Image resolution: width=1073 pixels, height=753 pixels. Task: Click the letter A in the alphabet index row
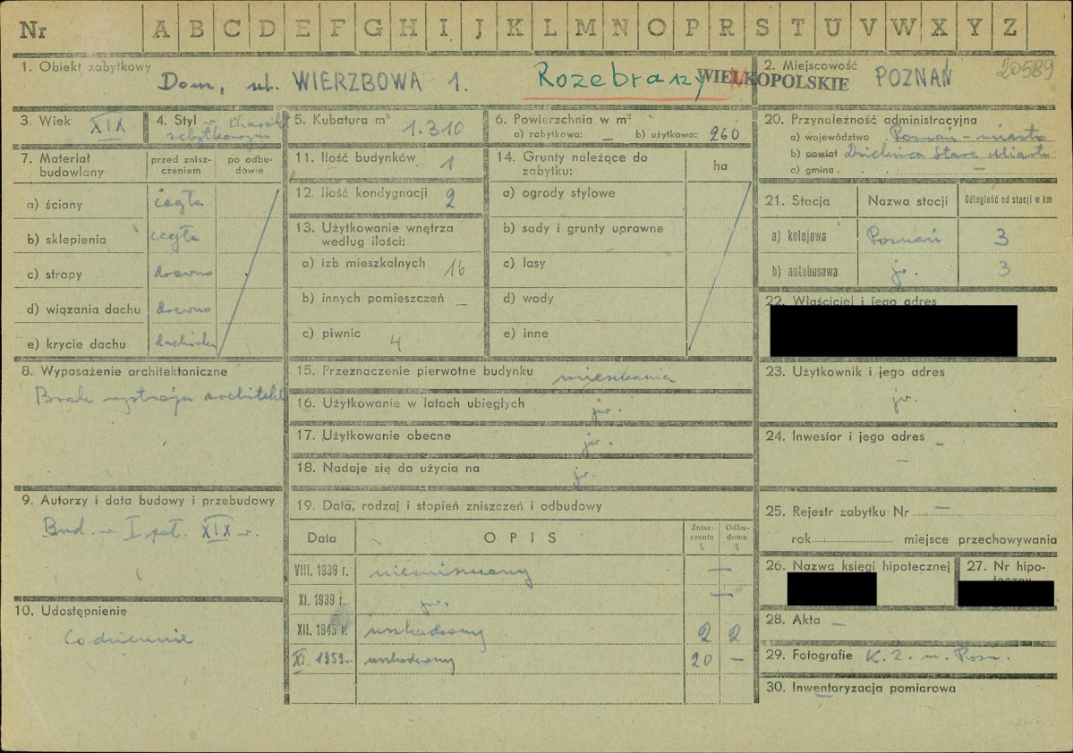(x=161, y=29)
